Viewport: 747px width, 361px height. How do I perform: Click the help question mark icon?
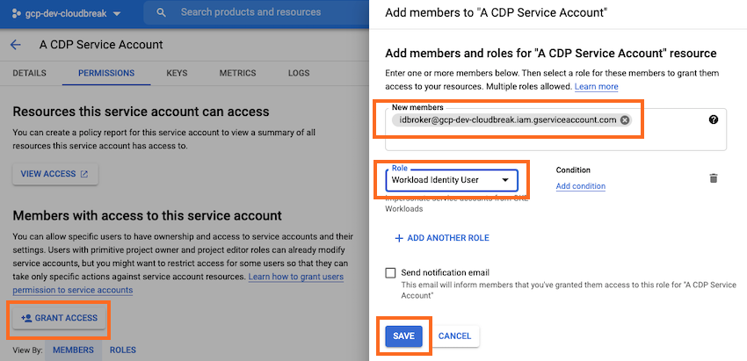[x=714, y=119]
